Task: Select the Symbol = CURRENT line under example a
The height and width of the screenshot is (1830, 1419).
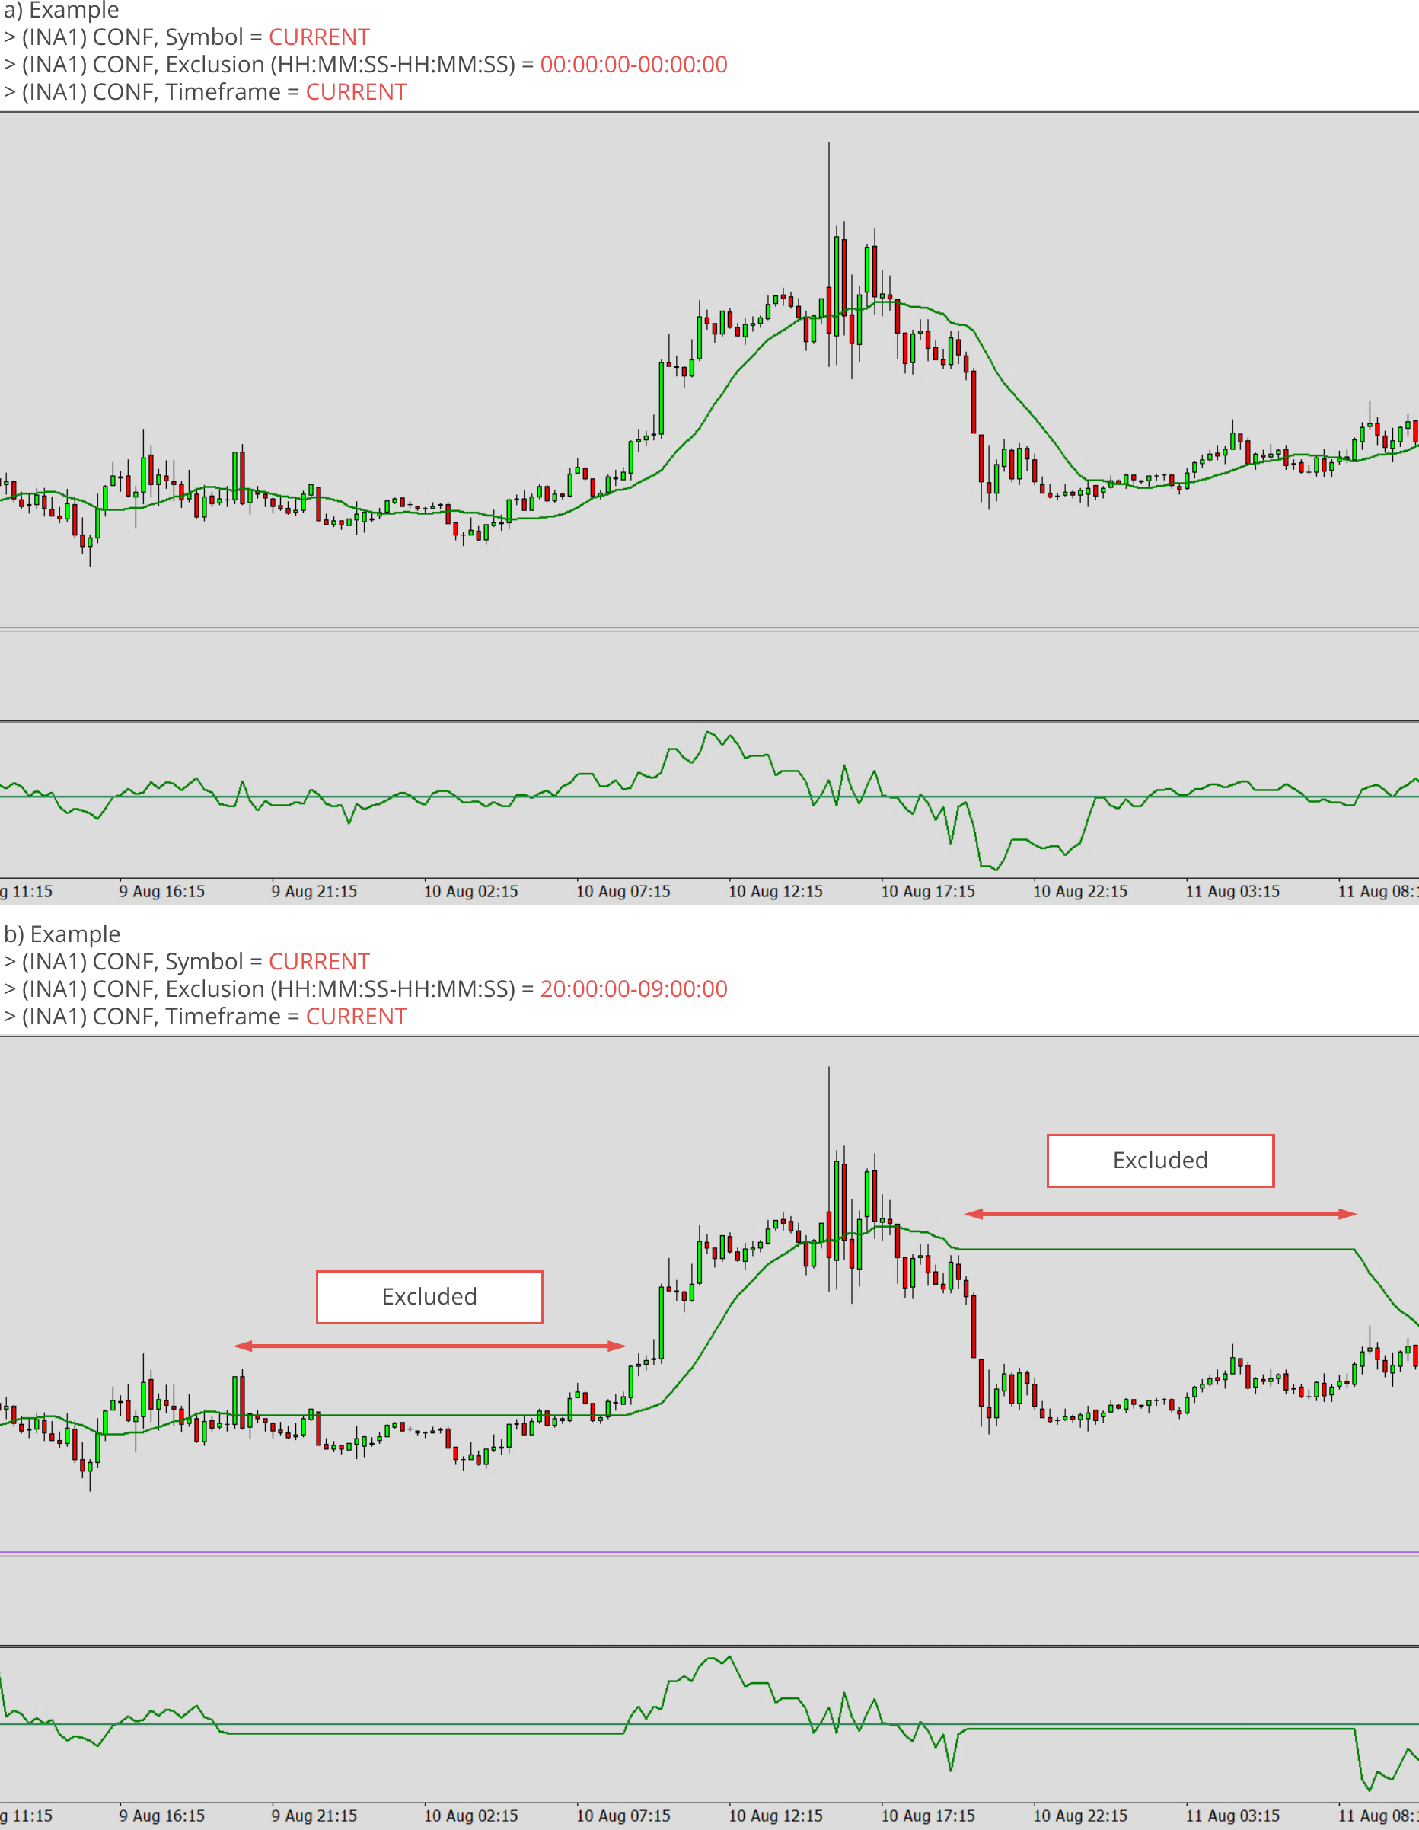Action: (187, 38)
